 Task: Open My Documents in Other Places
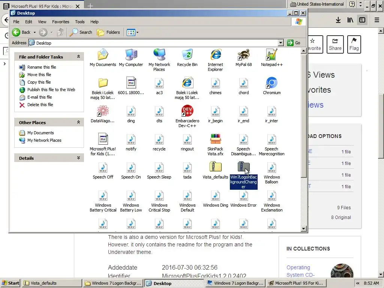point(36,133)
